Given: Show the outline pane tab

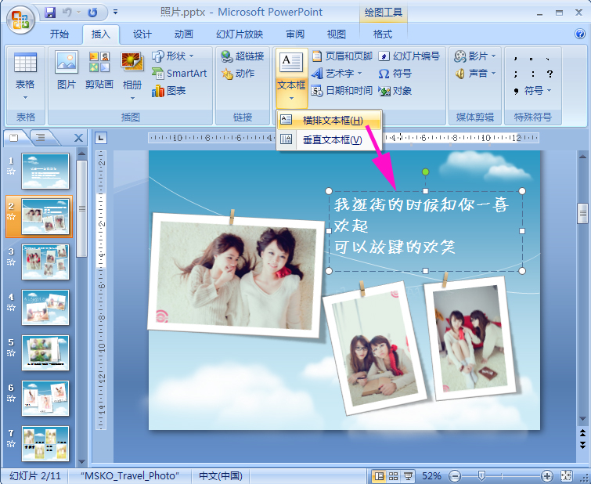Looking at the screenshot, I should (41, 138).
